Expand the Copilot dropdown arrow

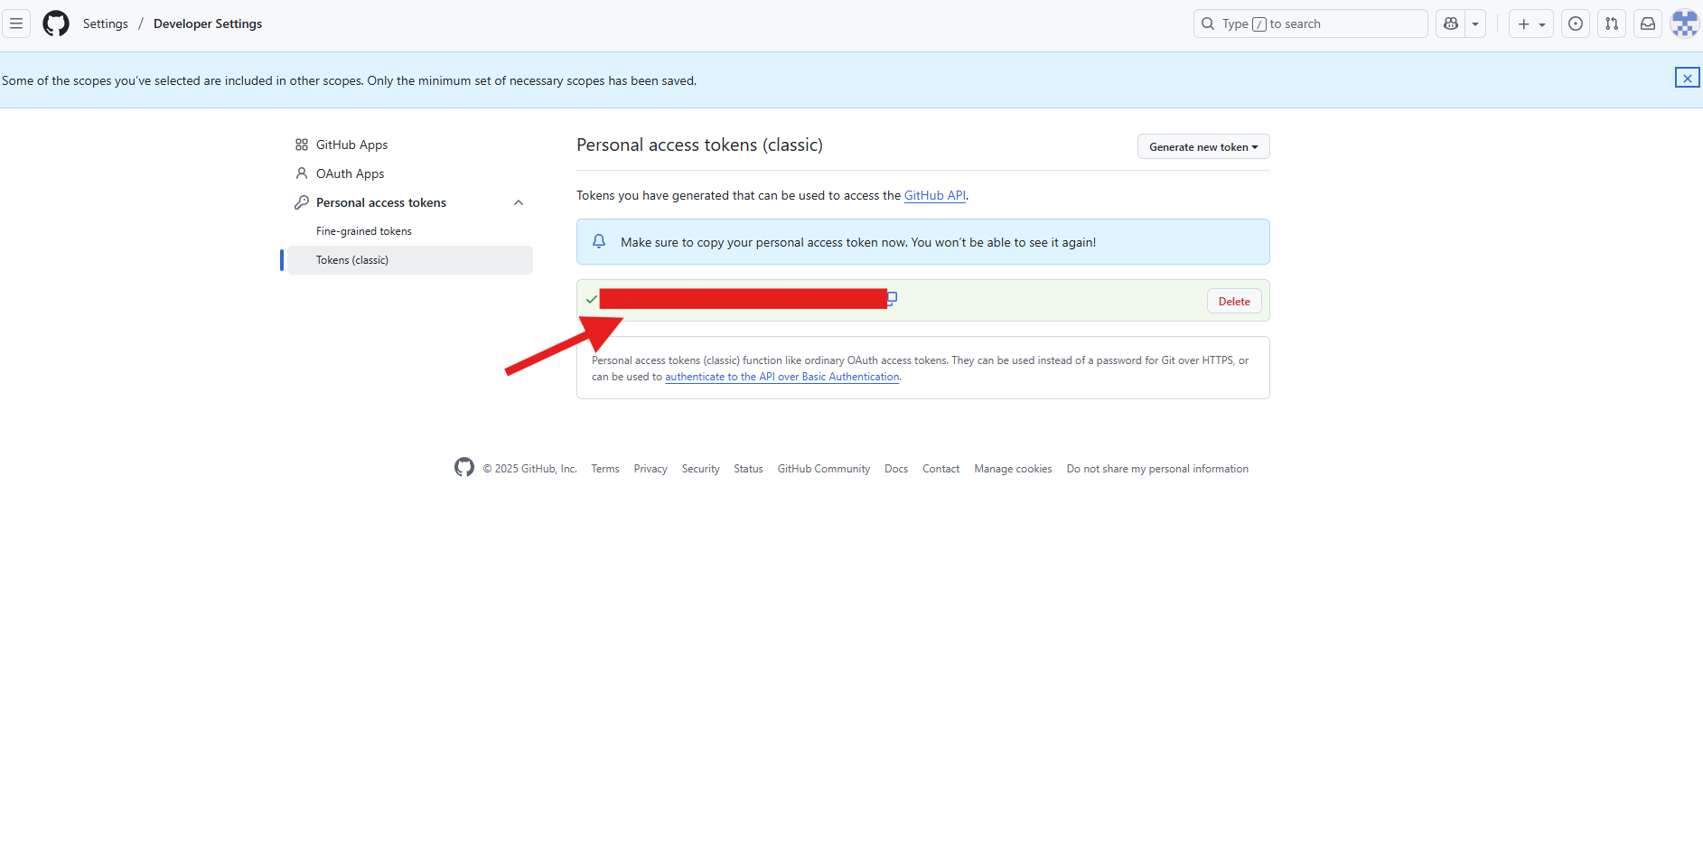[x=1475, y=23]
